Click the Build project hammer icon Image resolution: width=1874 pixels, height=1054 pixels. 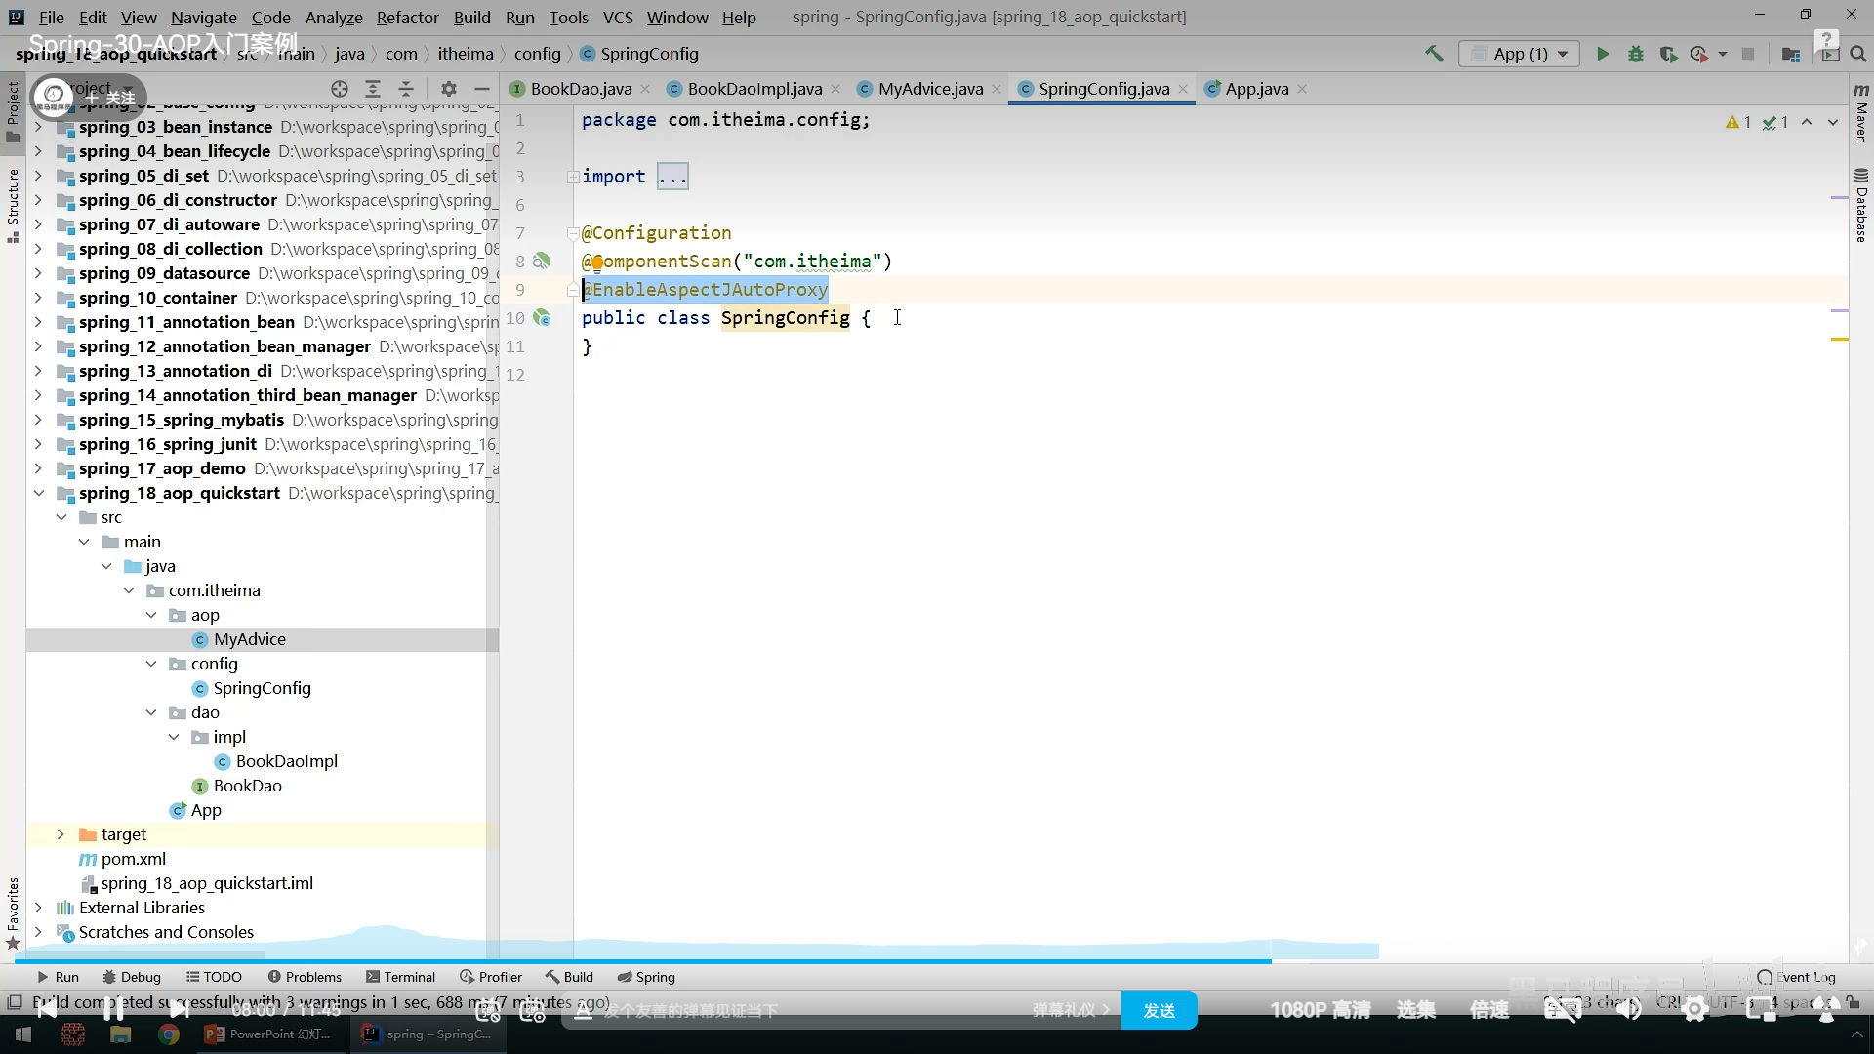coord(1434,54)
